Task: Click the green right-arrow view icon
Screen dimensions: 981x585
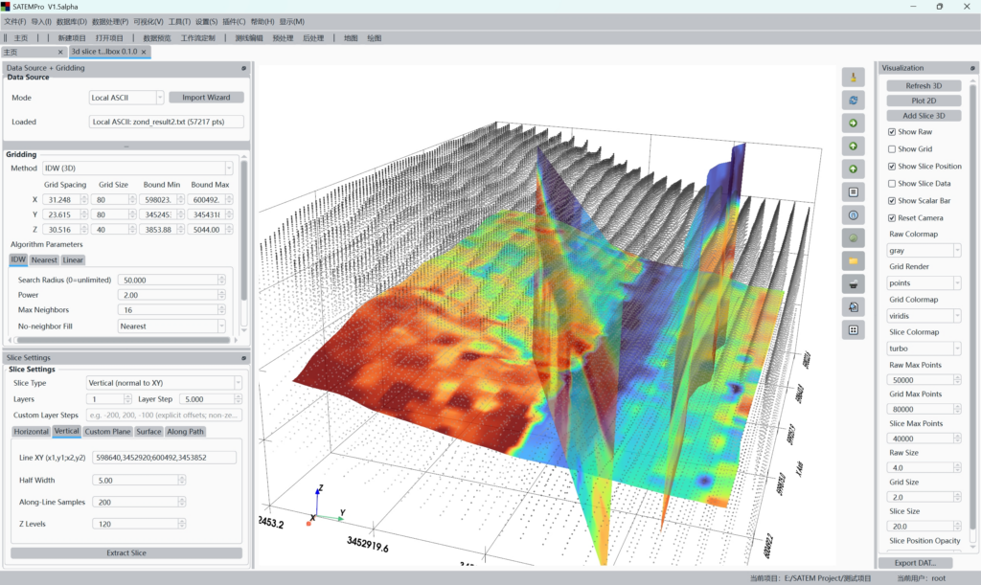Action: [852, 124]
